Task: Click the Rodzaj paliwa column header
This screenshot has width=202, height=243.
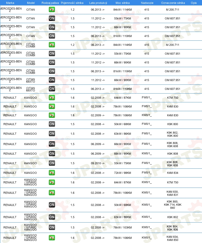Action: tap(50, 3)
